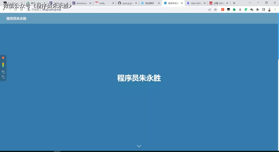Click the red notification badge on floating widget

pyautogui.click(x=3, y=58)
